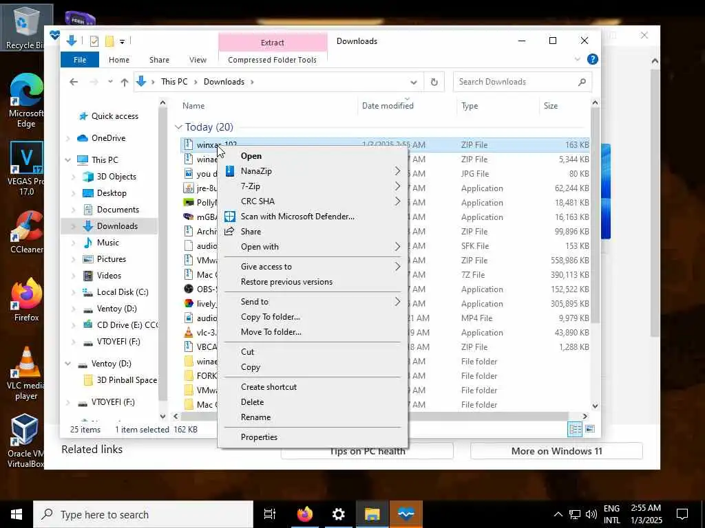Viewport: 705px width, 528px height.
Task: Click the Share icon in context menu
Action: click(x=229, y=231)
